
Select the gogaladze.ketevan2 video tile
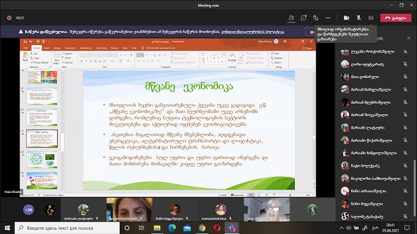click(129, 210)
